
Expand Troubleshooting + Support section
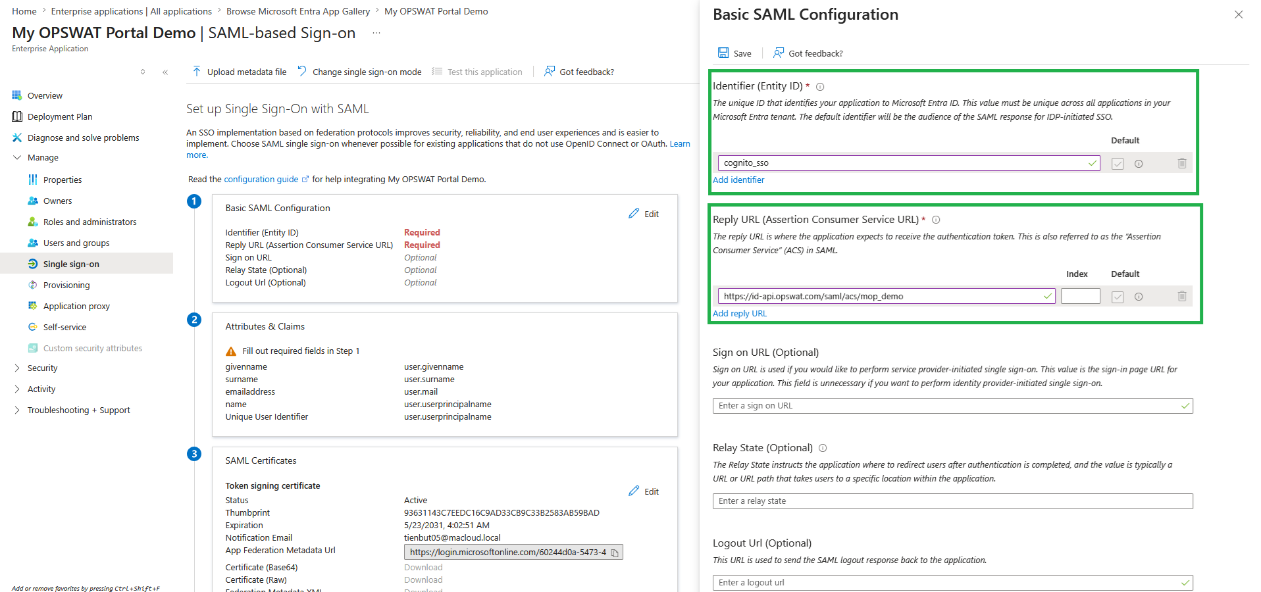click(17, 410)
